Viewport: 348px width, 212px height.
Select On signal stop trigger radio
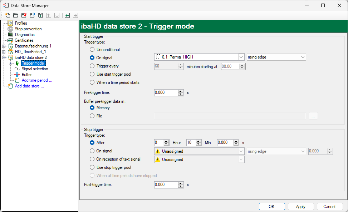pos(92,151)
